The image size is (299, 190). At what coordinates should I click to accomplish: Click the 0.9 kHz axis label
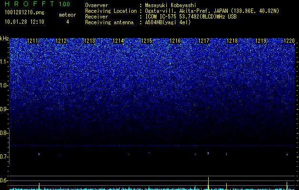click(4, 109)
